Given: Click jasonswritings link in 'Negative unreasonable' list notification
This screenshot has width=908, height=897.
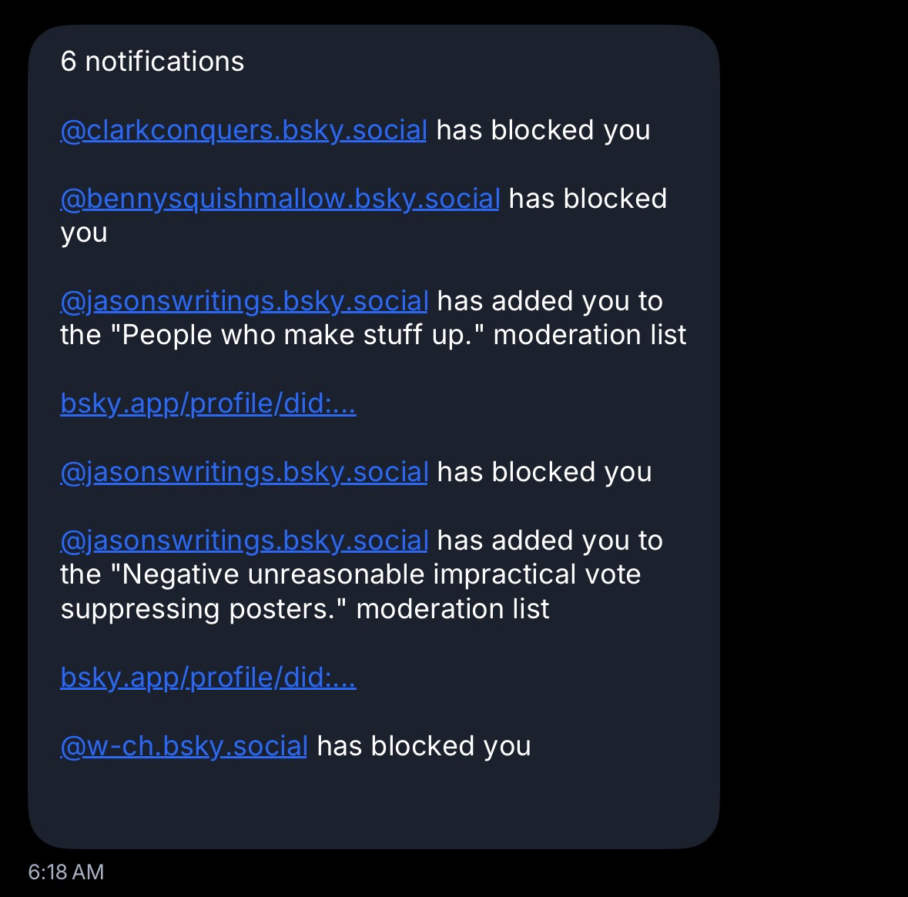Looking at the screenshot, I should (x=243, y=541).
